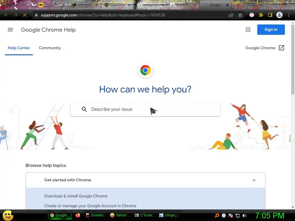
Task: Open the Downlo... taskbar window
Action: click(x=96, y=215)
